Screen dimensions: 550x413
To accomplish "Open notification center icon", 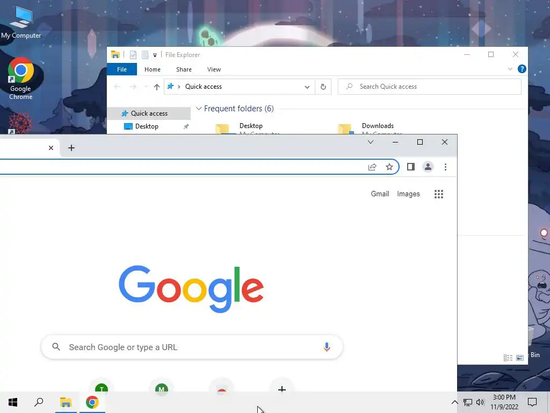I will [x=532, y=402].
